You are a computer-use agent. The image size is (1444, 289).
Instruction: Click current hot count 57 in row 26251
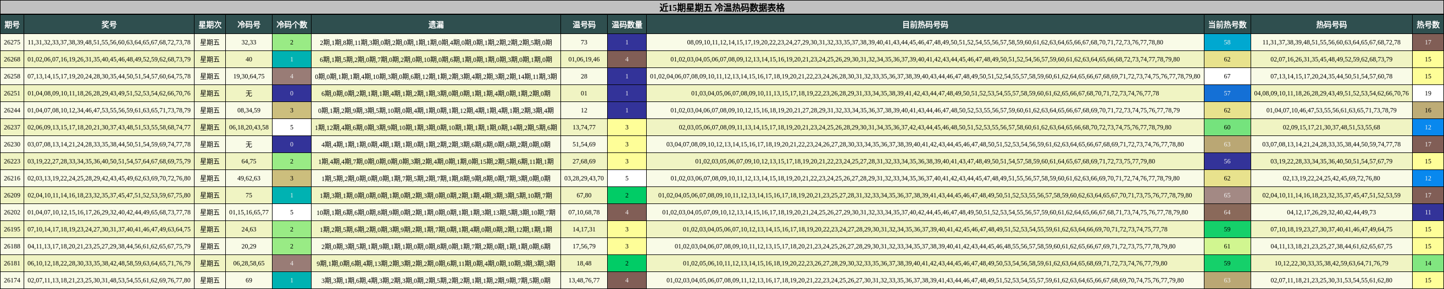[x=1227, y=93]
